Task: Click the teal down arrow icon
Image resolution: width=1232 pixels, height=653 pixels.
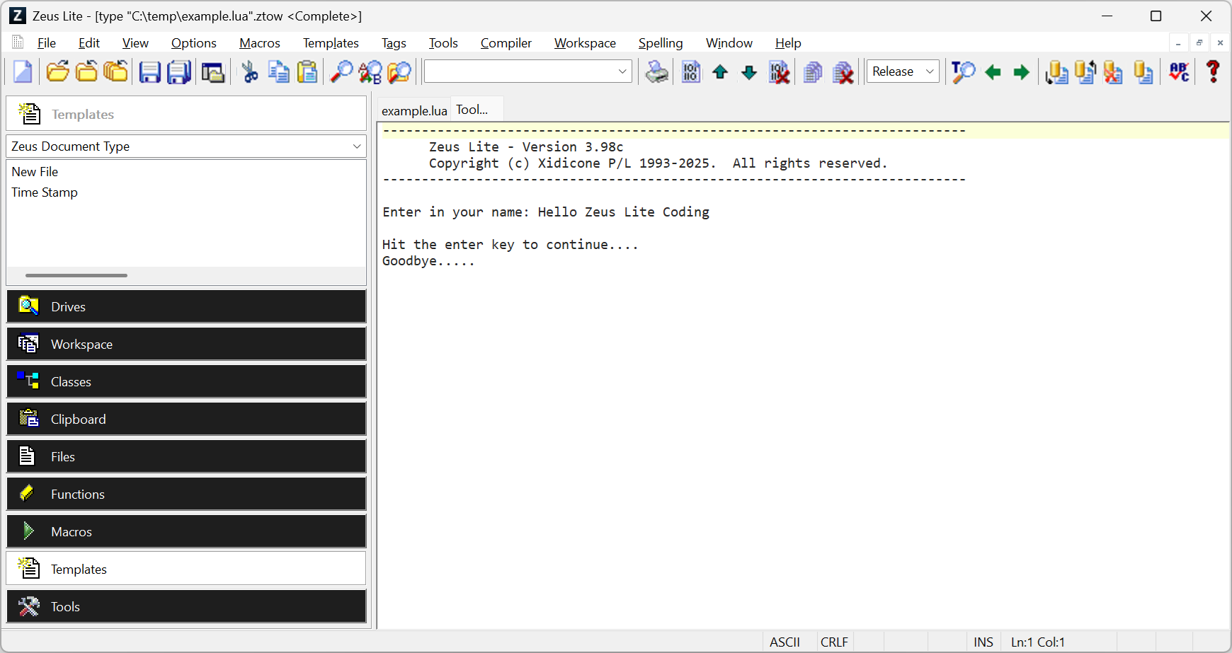Action: (x=749, y=71)
